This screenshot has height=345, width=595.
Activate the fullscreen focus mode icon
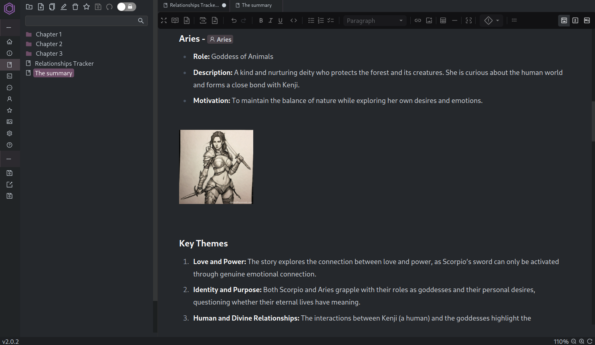pyautogui.click(x=468, y=20)
